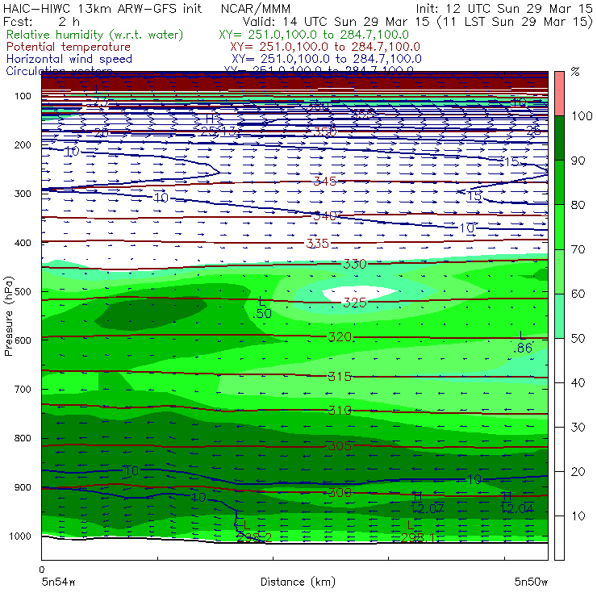Click the 'L .50' humidity minimum marker
The image size is (597, 597).
pyautogui.click(x=262, y=307)
